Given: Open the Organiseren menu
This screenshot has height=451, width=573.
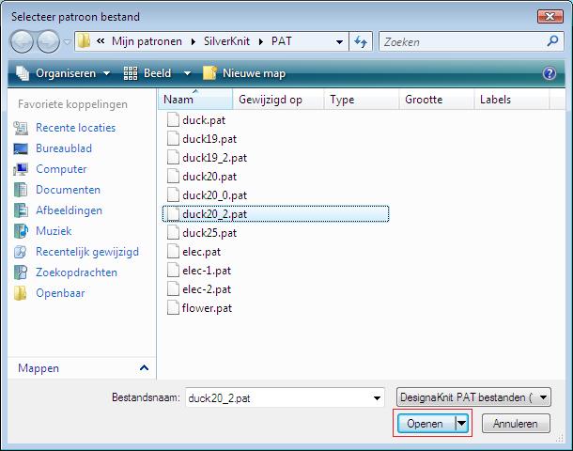Looking at the screenshot, I should tap(64, 73).
